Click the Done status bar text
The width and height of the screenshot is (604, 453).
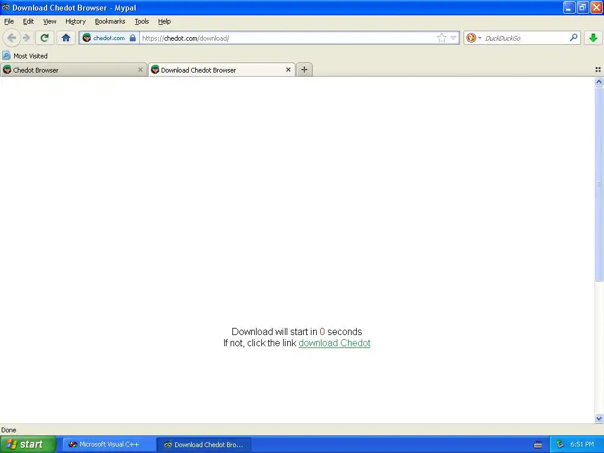(x=8, y=430)
